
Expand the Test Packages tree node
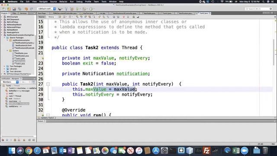(x=5, y=66)
